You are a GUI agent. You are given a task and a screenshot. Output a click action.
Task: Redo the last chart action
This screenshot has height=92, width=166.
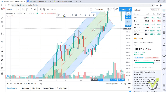(x=55, y=9)
